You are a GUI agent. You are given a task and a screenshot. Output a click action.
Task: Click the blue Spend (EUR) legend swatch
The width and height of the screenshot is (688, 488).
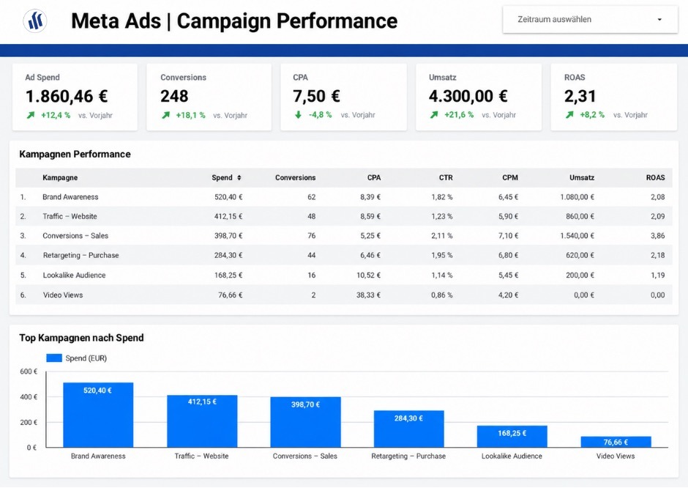click(x=54, y=358)
